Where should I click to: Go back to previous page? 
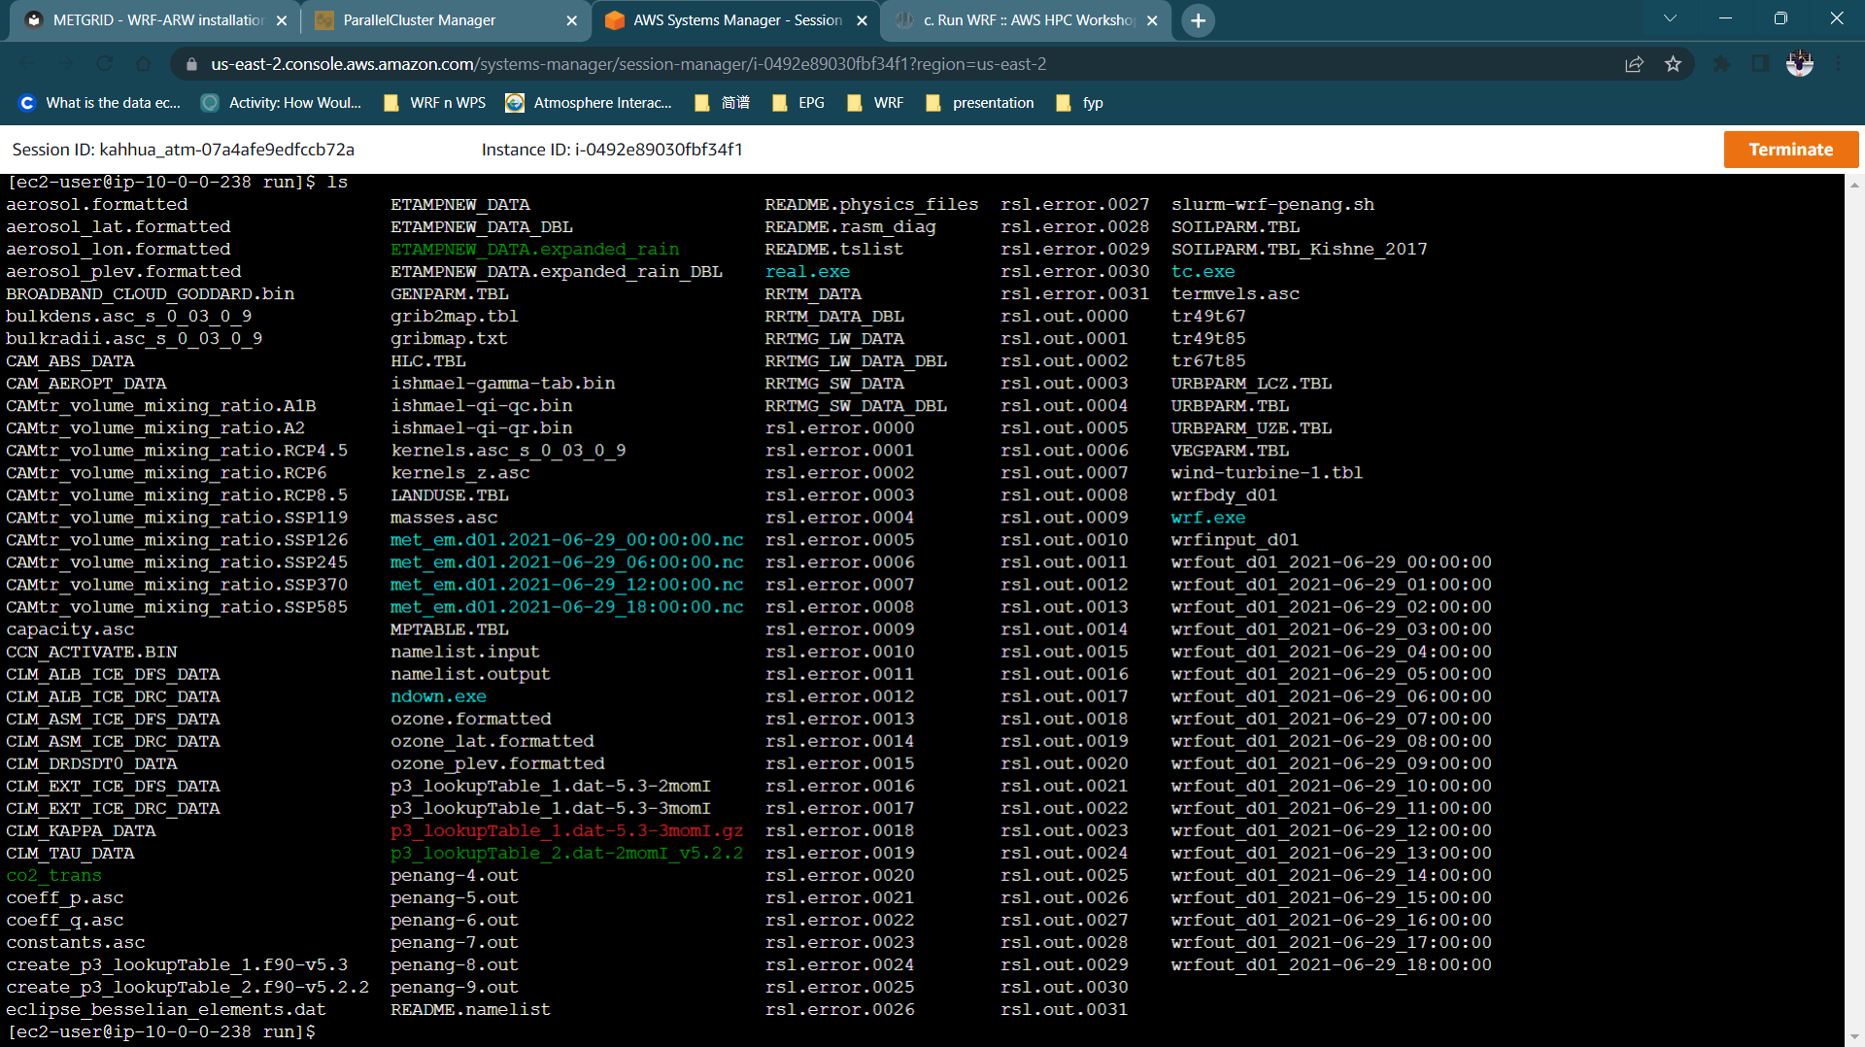pos(27,64)
